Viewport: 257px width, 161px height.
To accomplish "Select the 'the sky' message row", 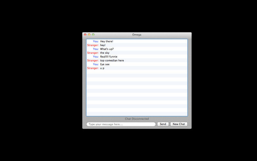I will [137, 53].
